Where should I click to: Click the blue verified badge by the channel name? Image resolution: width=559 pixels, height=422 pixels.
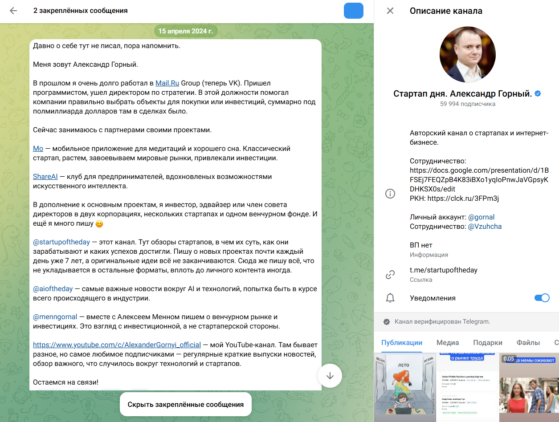coord(538,93)
